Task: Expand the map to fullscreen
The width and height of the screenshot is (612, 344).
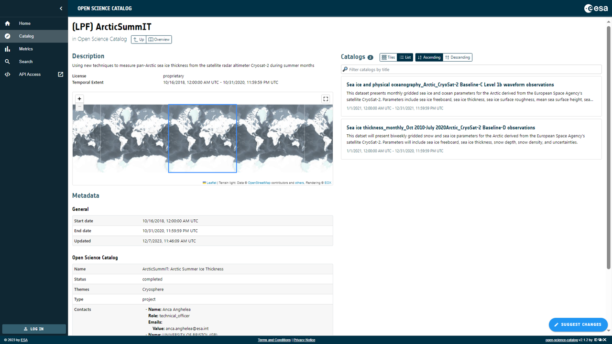Action: [326, 98]
